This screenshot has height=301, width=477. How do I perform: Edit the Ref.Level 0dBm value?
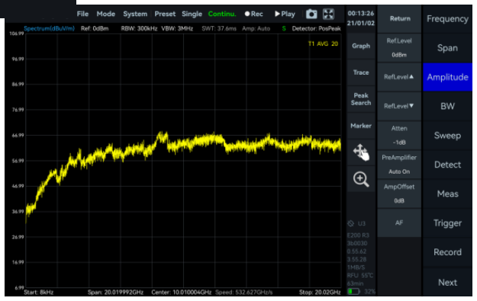pos(400,48)
